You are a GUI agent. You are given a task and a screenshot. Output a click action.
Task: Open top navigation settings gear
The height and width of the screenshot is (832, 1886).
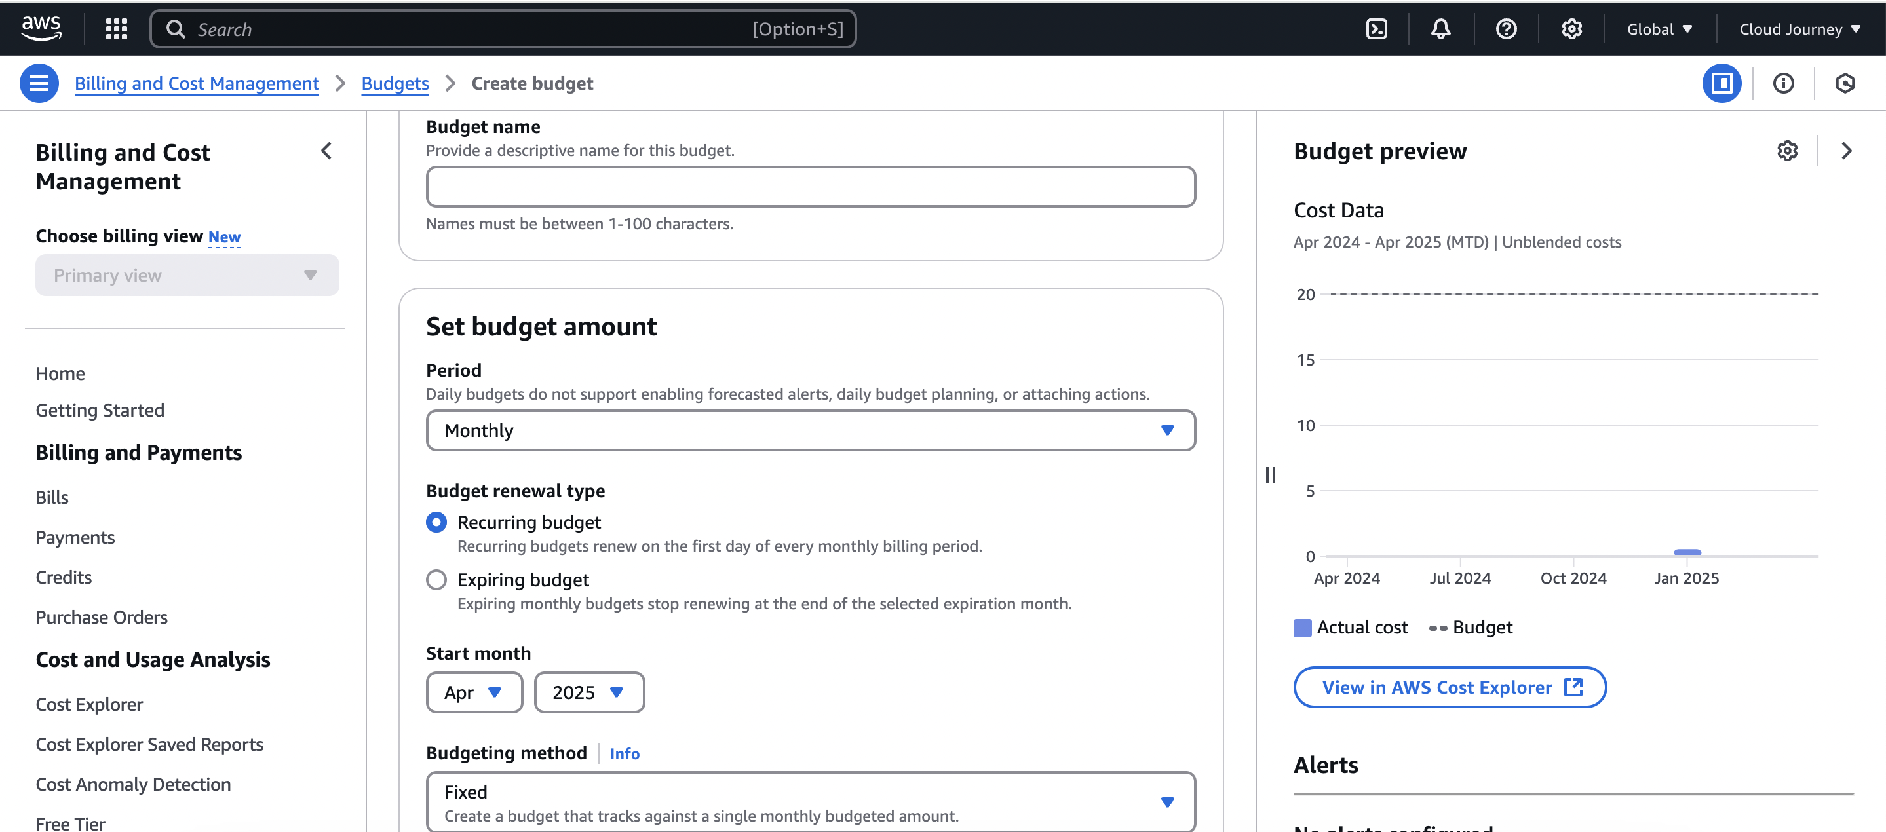[x=1571, y=29]
